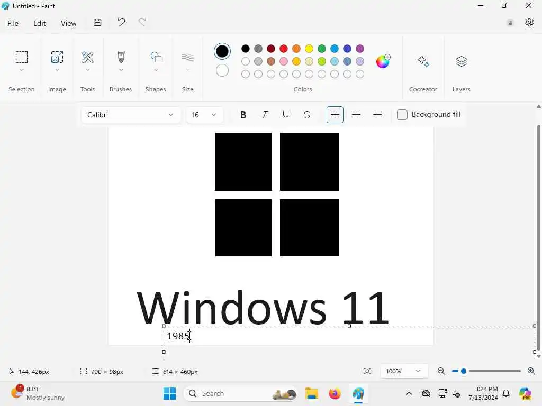Open the Tools pencil and brush icon

coord(88,57)
